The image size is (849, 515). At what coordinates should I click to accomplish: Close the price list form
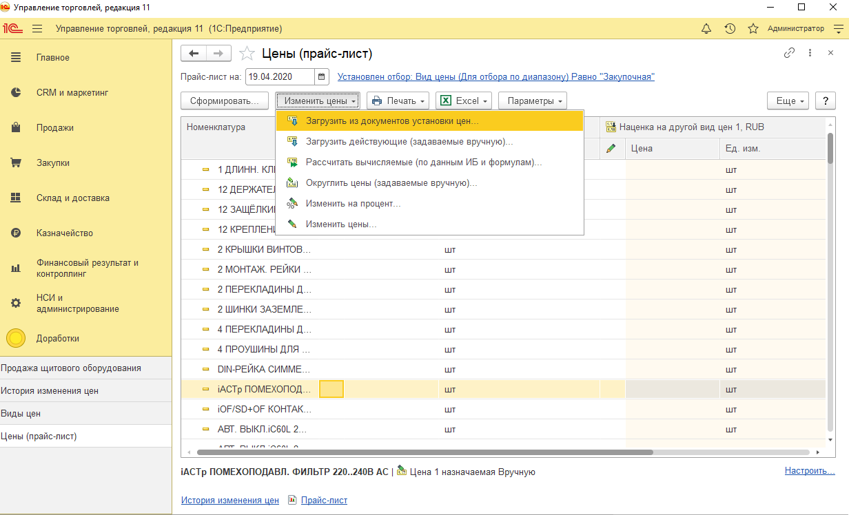(x=830, y=53)
